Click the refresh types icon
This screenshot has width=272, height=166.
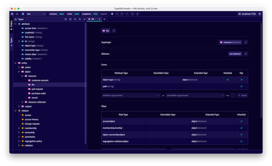coord(66,19)
